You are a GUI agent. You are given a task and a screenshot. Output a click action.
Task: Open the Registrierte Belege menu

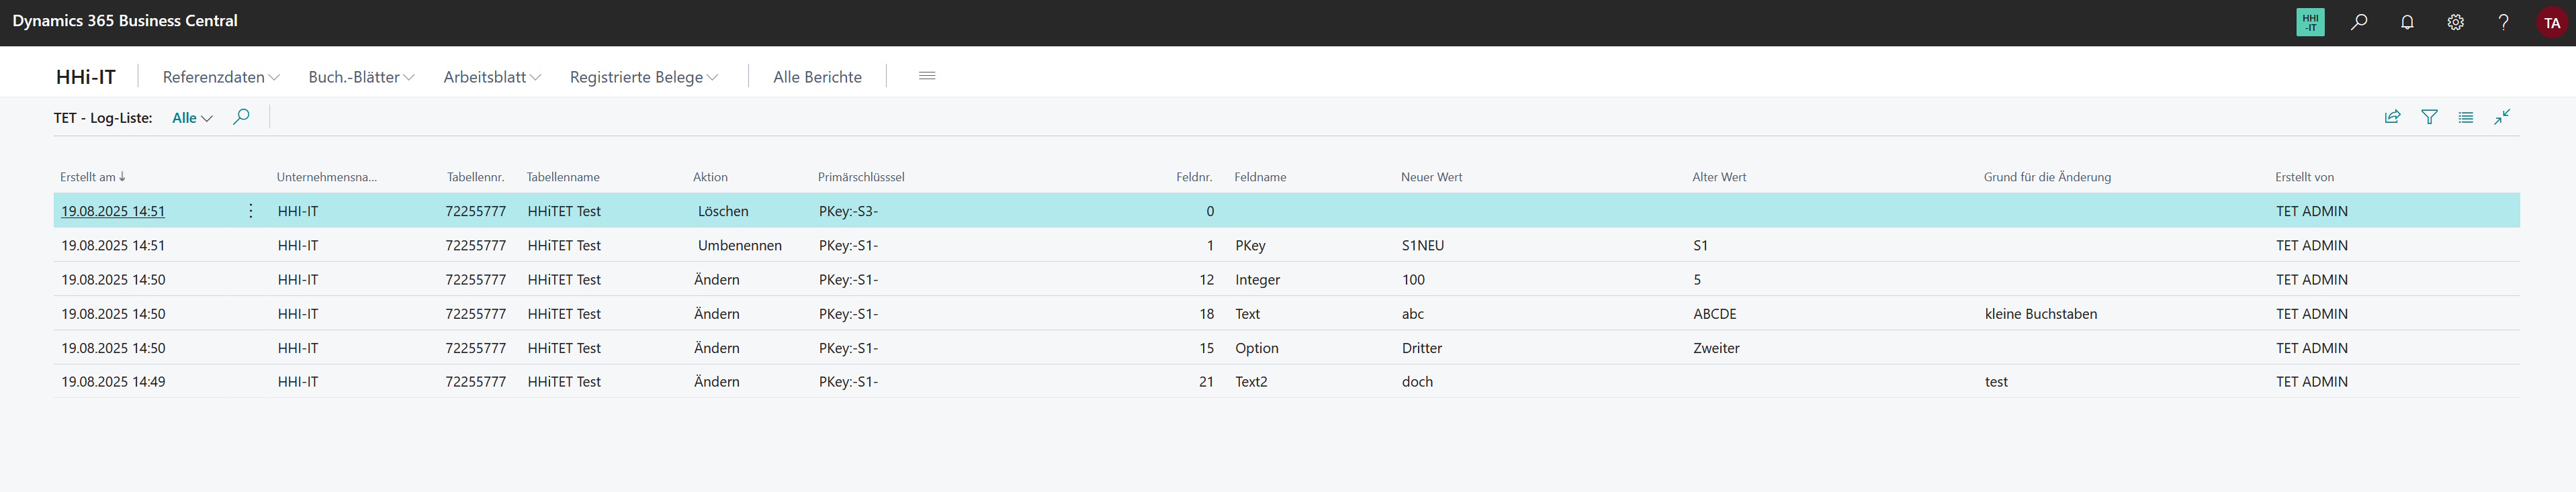[643, 77]
